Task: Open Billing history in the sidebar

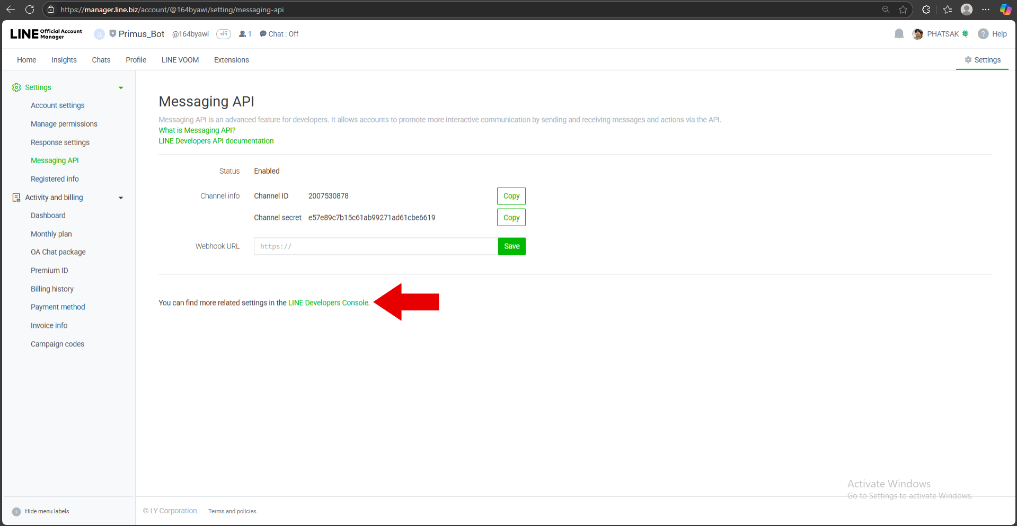Action: (52, 289)
